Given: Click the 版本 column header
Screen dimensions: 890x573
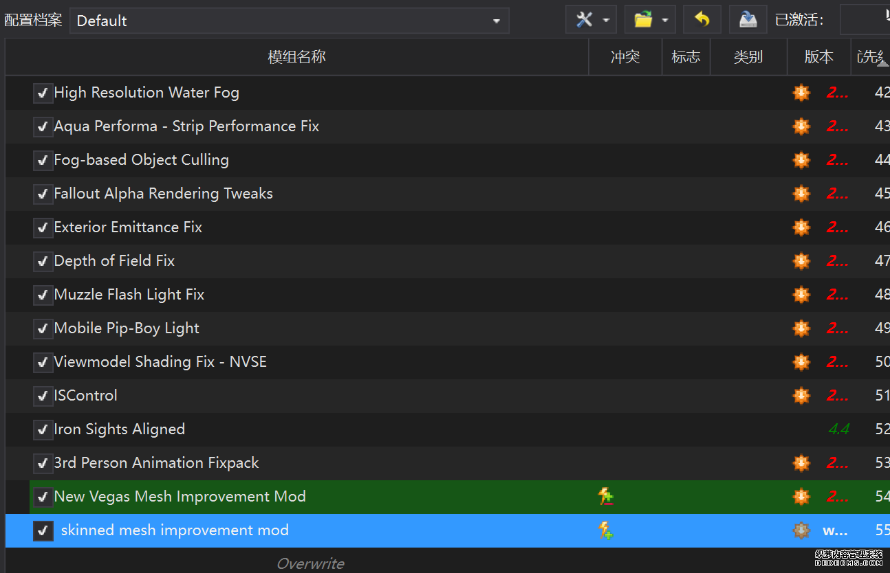Looking at the screenshot, I should click(x=818, y=57).
